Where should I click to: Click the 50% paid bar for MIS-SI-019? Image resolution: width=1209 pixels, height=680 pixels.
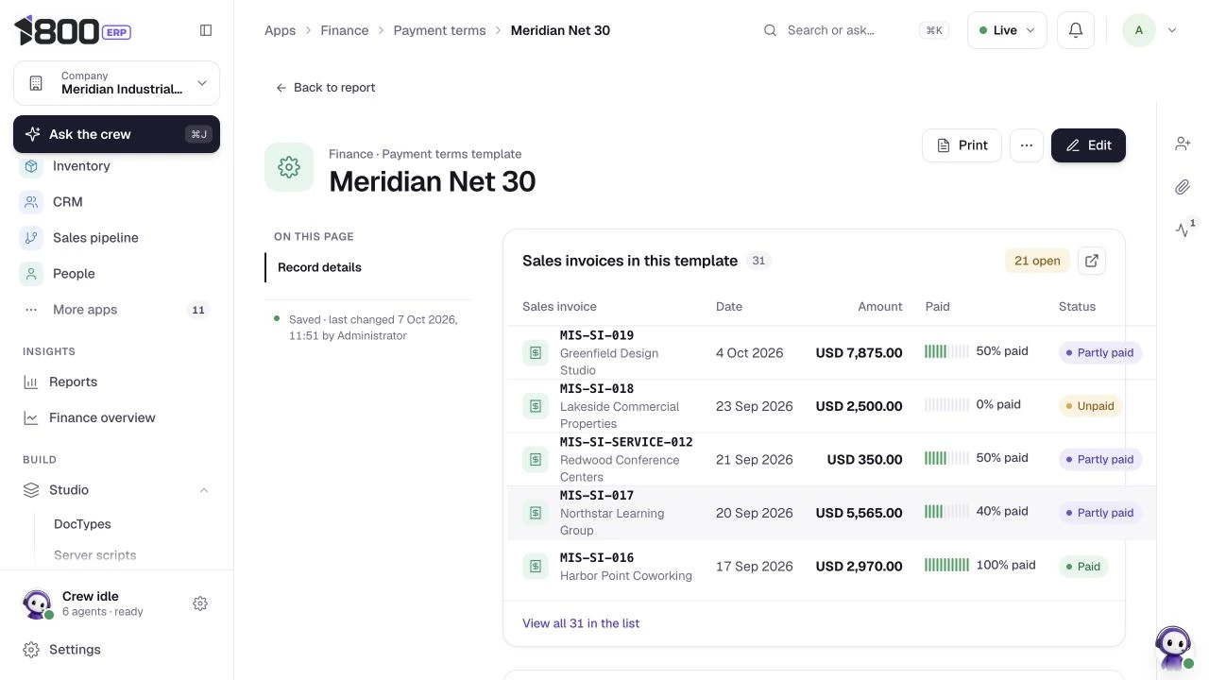(x=946, y=351)
